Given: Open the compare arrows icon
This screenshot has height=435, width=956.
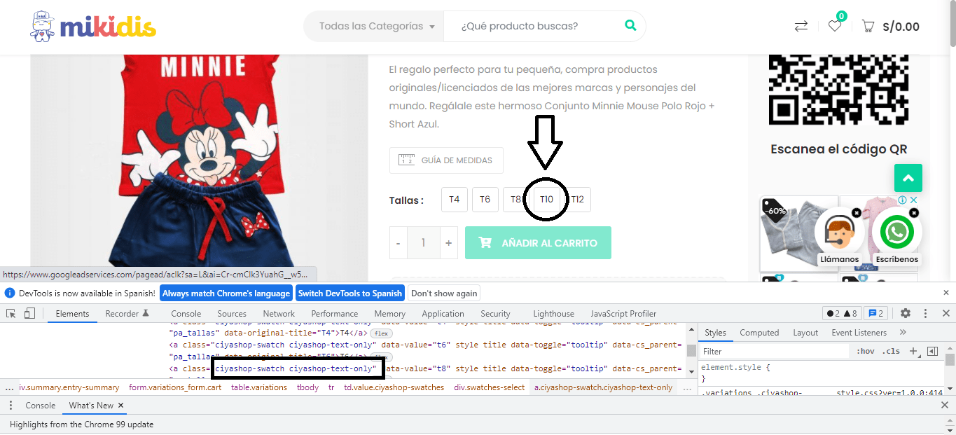Looking at the screenshot, I should coord(801,26).
